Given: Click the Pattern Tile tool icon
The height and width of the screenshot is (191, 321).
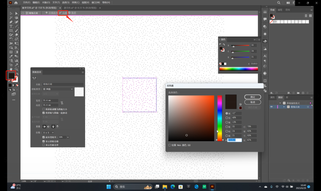Looking at the screenshot, I should 34,78.
